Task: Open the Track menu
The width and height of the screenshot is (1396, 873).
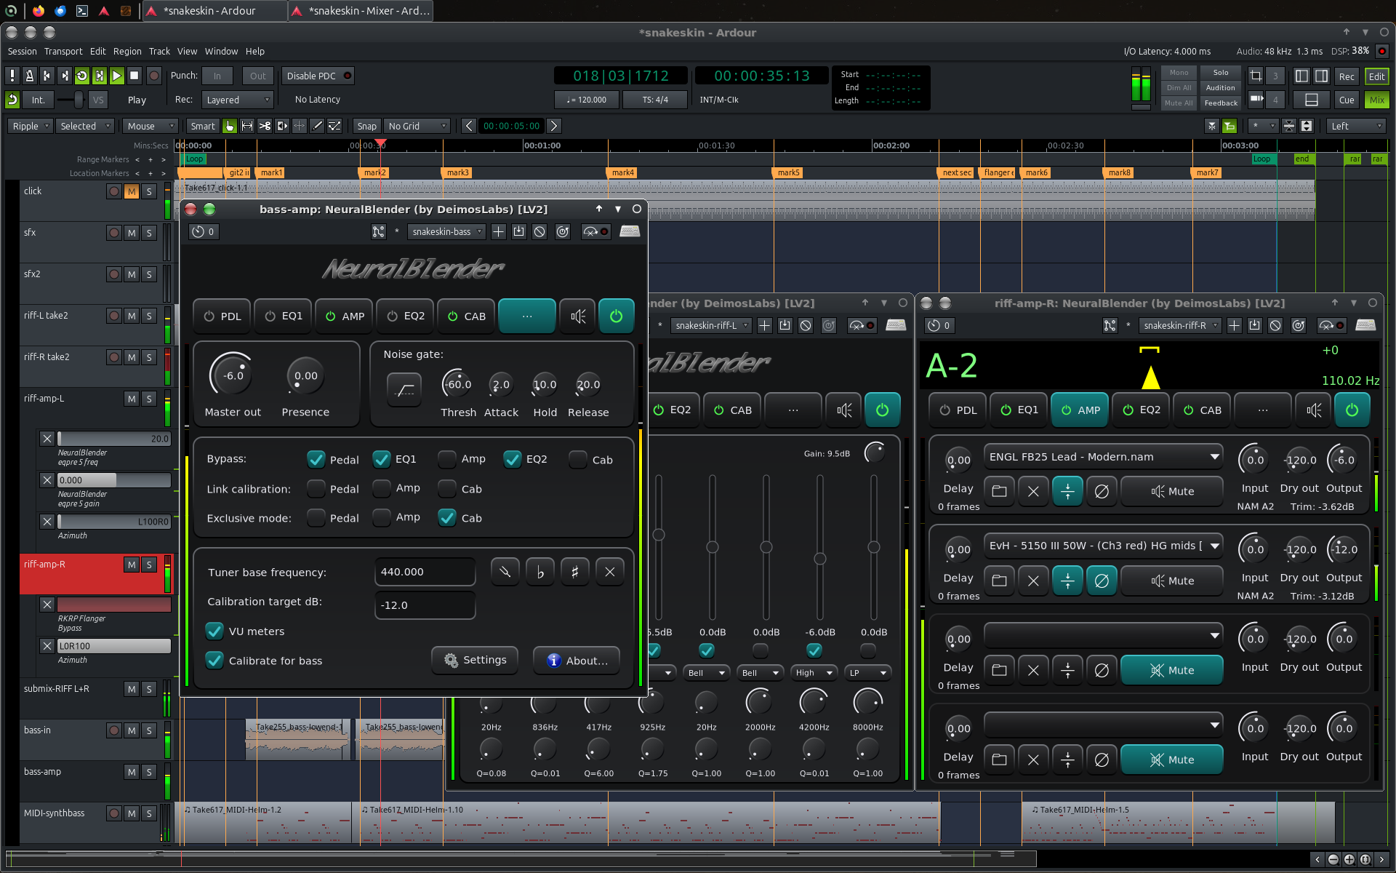Action: pyautogui.click(x=159, y=52)
